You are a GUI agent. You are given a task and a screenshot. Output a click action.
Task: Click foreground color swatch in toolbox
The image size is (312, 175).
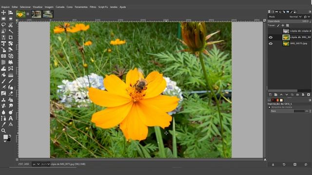click(5, 137)
